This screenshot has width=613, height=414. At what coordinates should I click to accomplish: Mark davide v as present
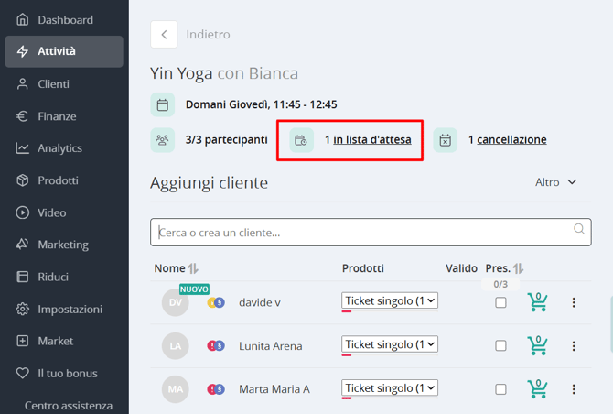pos(500,302)
